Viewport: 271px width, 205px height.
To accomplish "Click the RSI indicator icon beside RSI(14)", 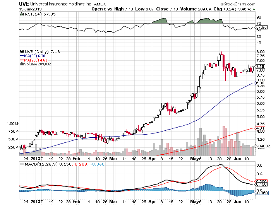I will pos(22,14).
